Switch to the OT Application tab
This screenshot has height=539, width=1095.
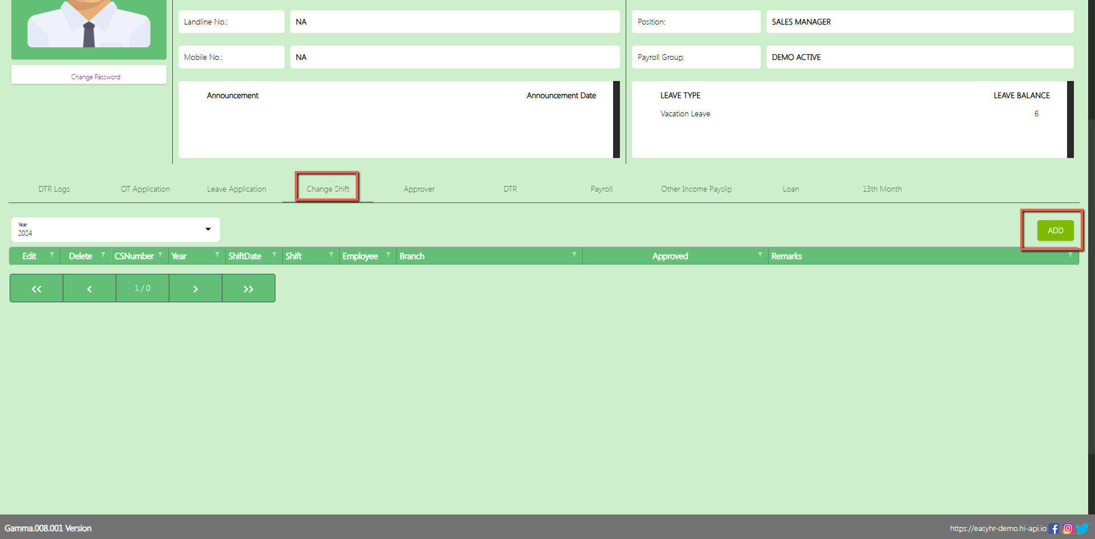145,189
